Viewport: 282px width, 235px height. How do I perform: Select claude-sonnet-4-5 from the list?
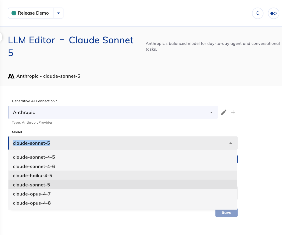[123, 157]
